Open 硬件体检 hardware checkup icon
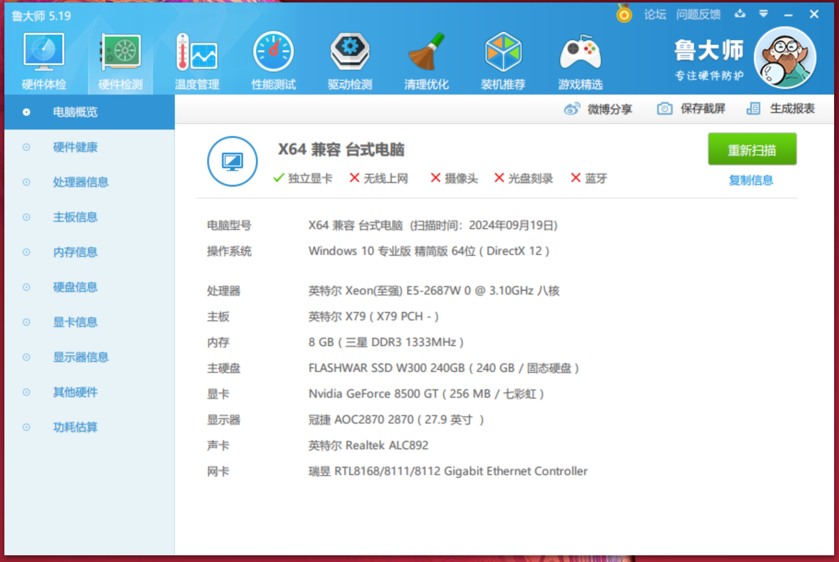This screenshot has width=839, height=562. pyautogui.click(x=44, y=61)
